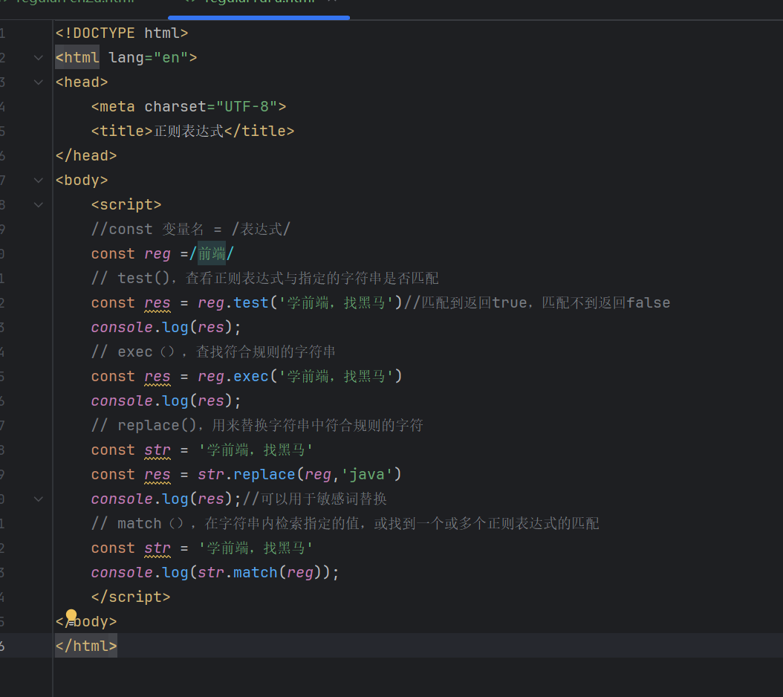Click the closing </html> tag
Image resolution: width=783 pixels, height=697 pixels.
tap(86, 646)
